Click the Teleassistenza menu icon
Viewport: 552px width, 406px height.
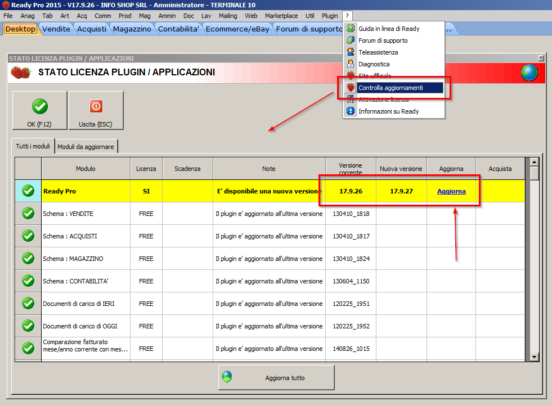click(351, 52)
